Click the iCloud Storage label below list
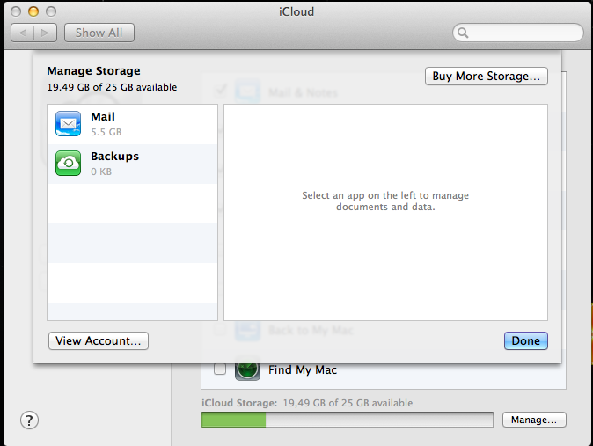This screenshot has height=446, width=593. click(239, 403)
